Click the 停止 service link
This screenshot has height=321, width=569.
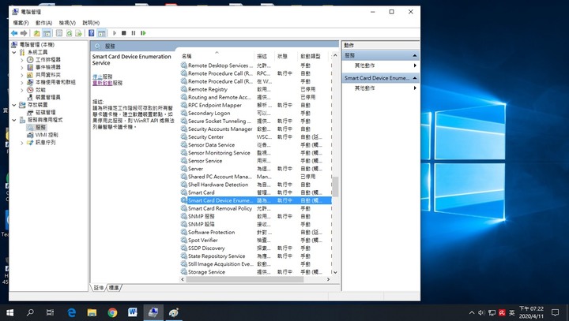pyautogui.click(x=97, y=77)
